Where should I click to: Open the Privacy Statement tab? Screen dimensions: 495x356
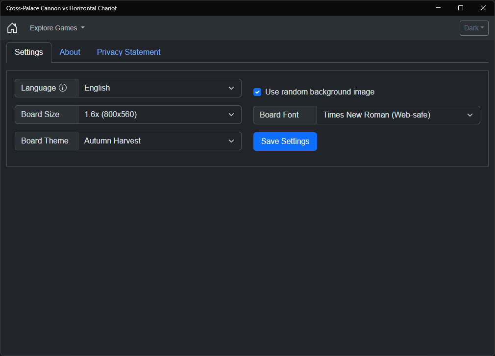128,52
